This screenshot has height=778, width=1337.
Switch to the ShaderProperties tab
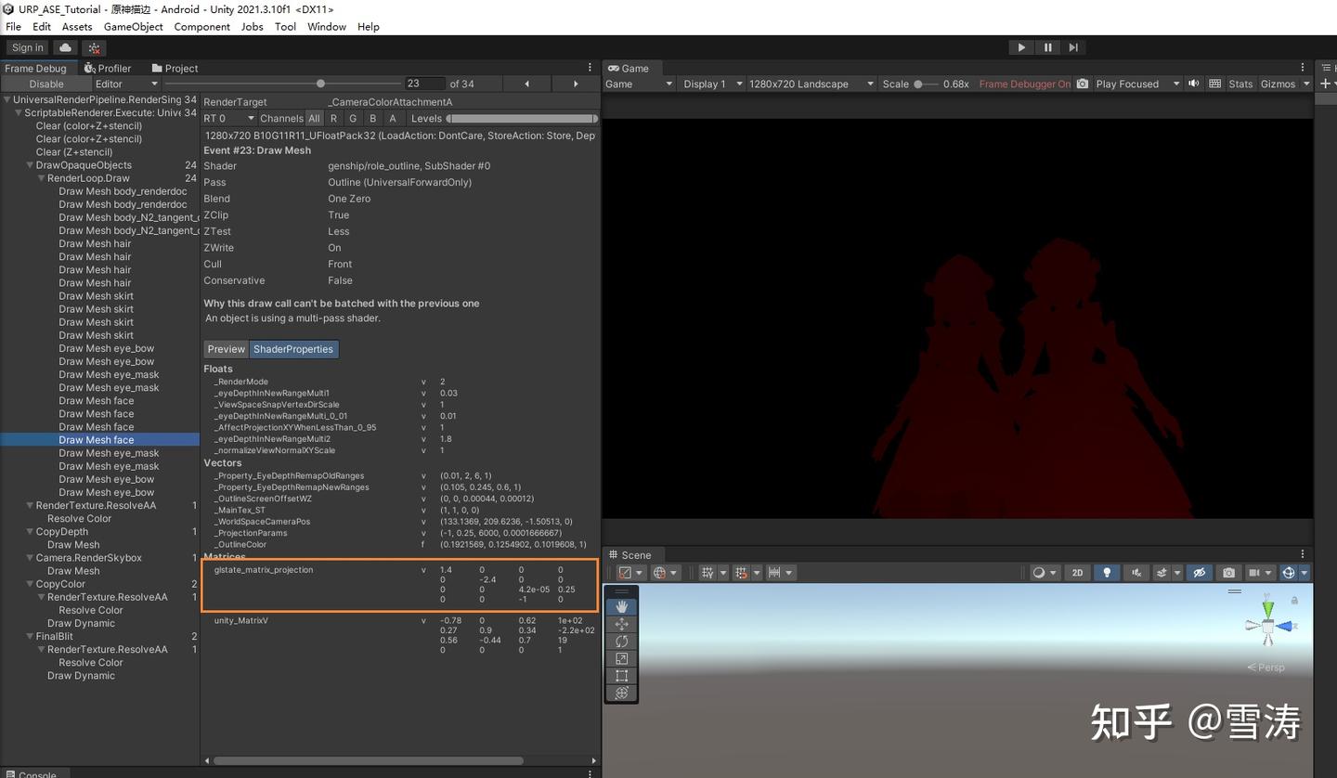(x=293, y=349)
